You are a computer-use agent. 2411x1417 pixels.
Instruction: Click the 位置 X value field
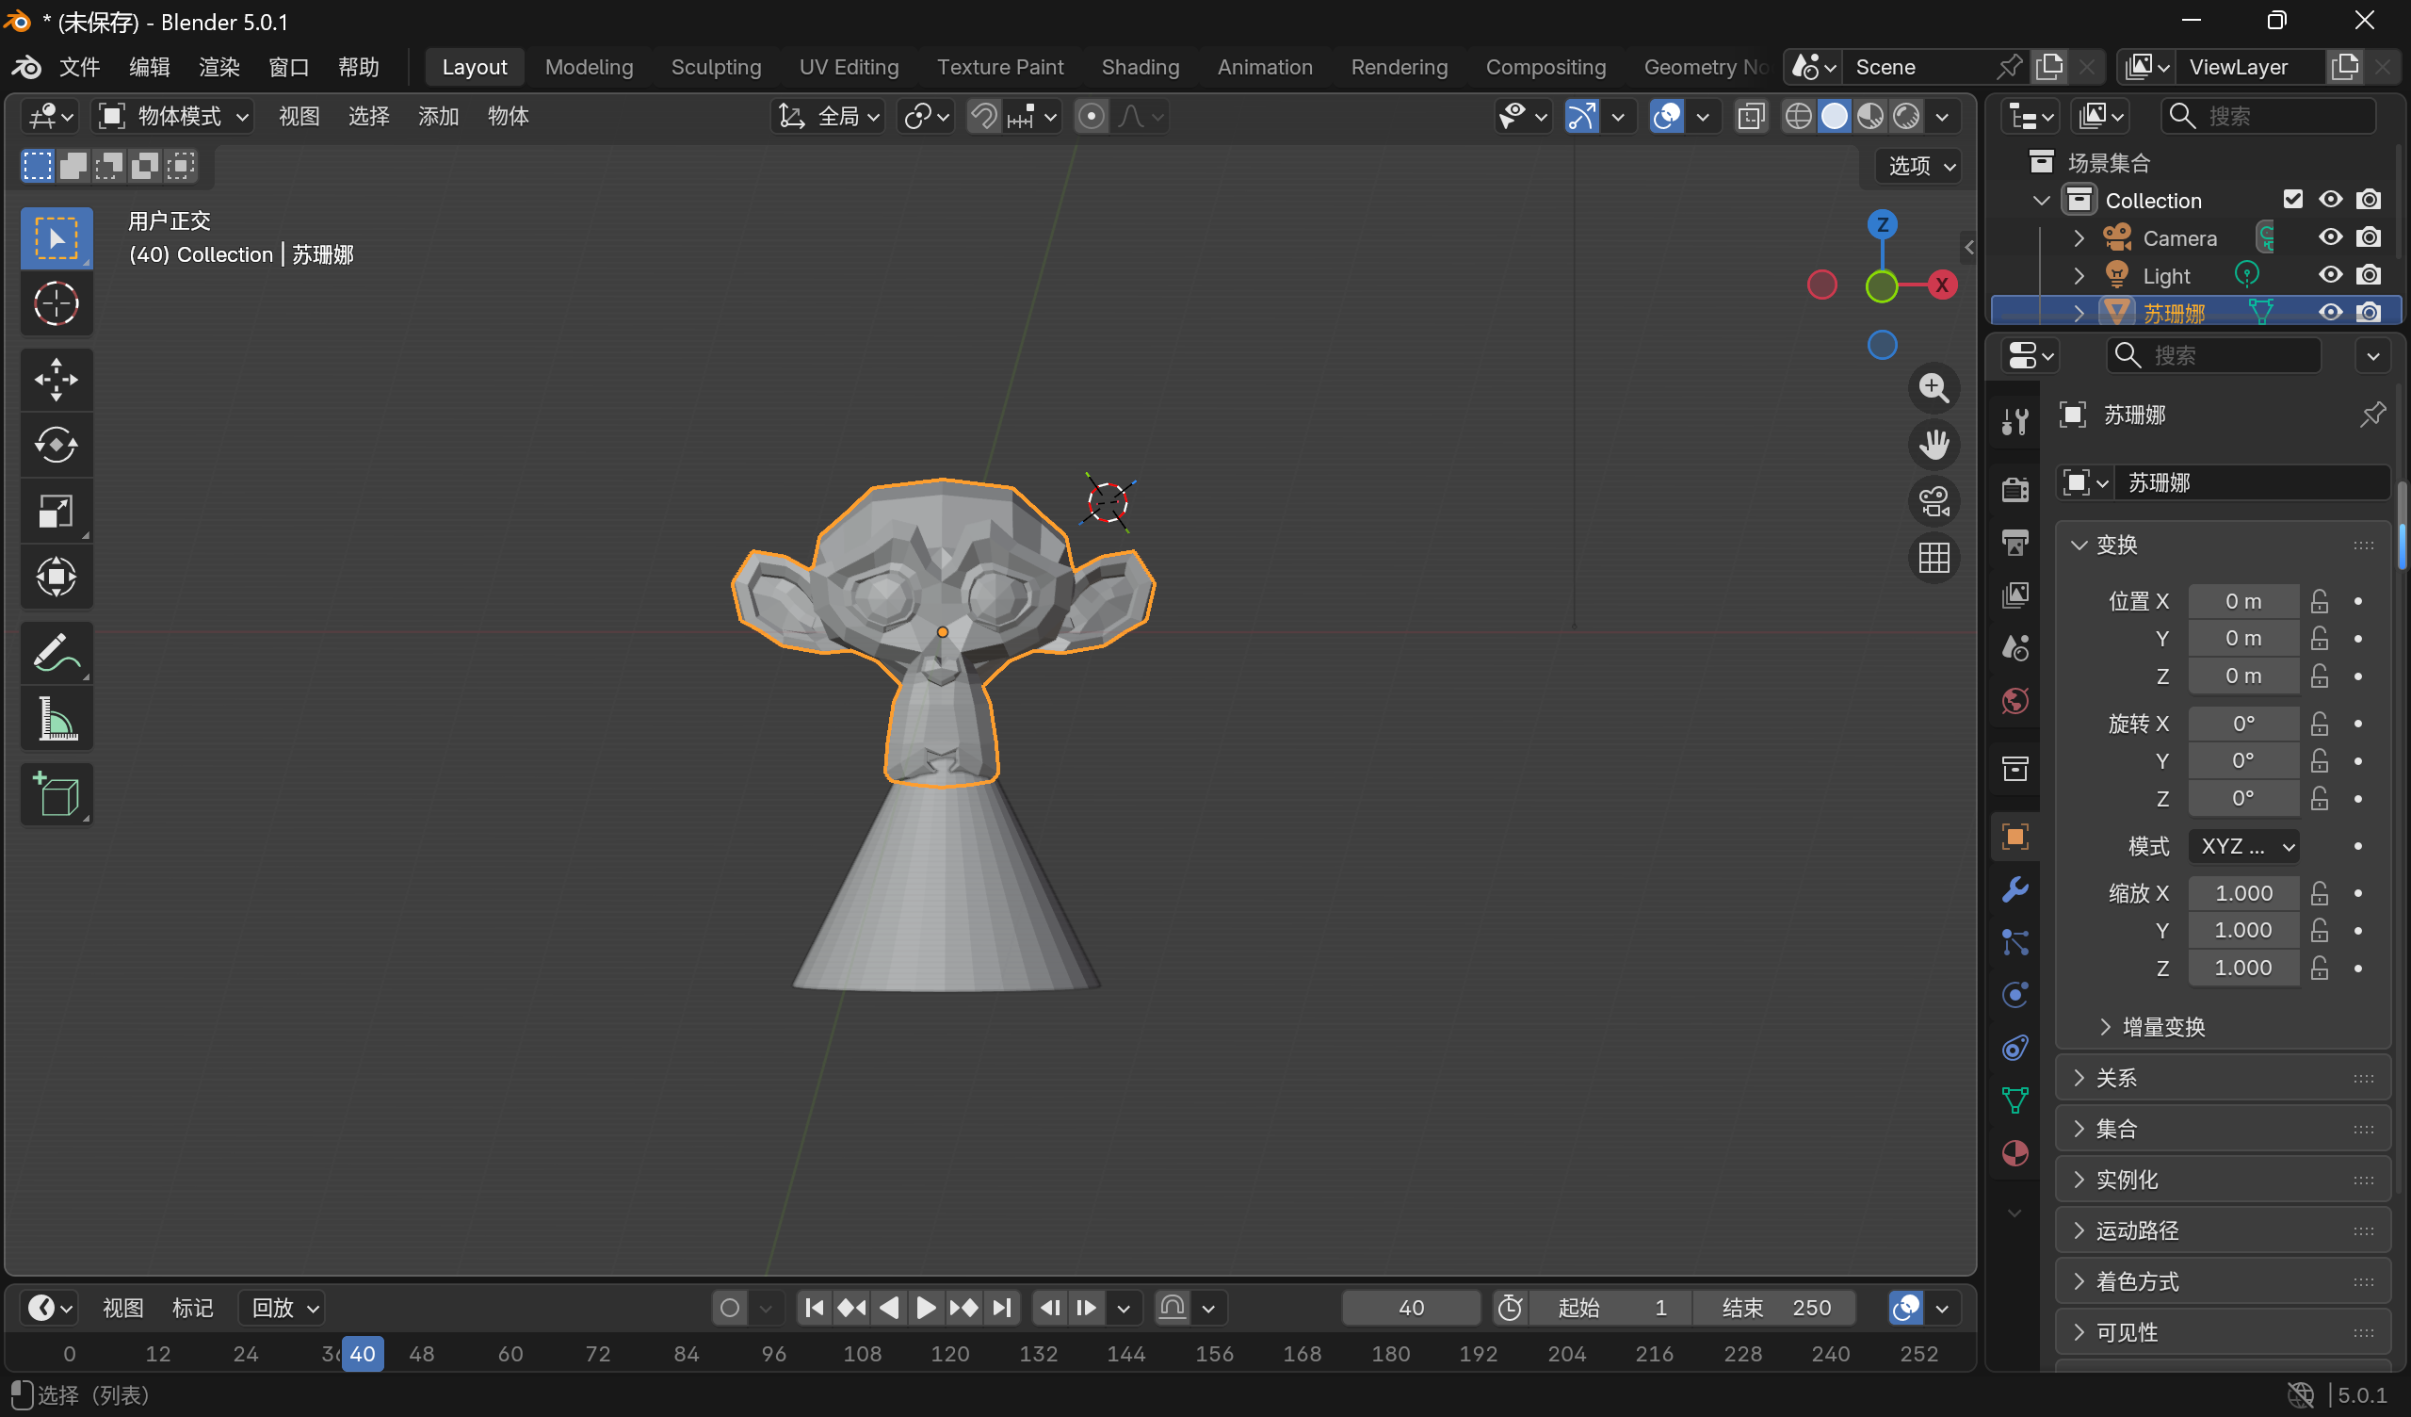click(2242, 601)
